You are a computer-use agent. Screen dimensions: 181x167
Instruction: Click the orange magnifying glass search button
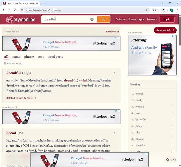pyautogui.click(x=104, y=19)
